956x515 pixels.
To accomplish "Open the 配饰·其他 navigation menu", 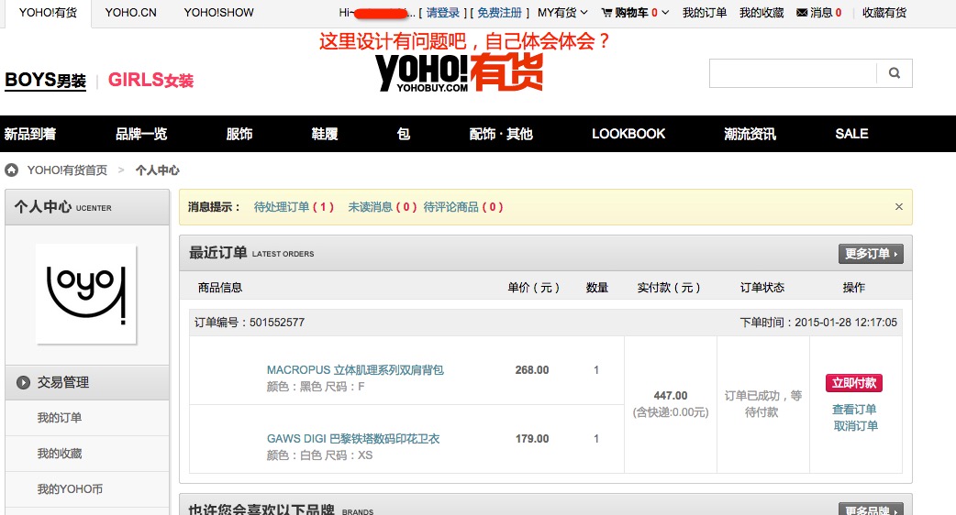I will pyautogui.click(x=501, y=134).
